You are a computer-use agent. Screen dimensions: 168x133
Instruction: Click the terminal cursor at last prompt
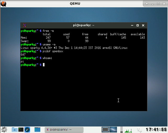point(44,65)
